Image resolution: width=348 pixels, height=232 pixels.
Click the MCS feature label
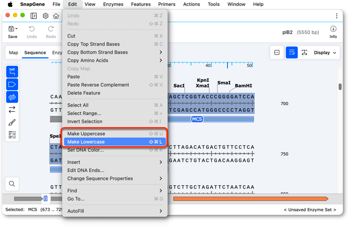197,119
